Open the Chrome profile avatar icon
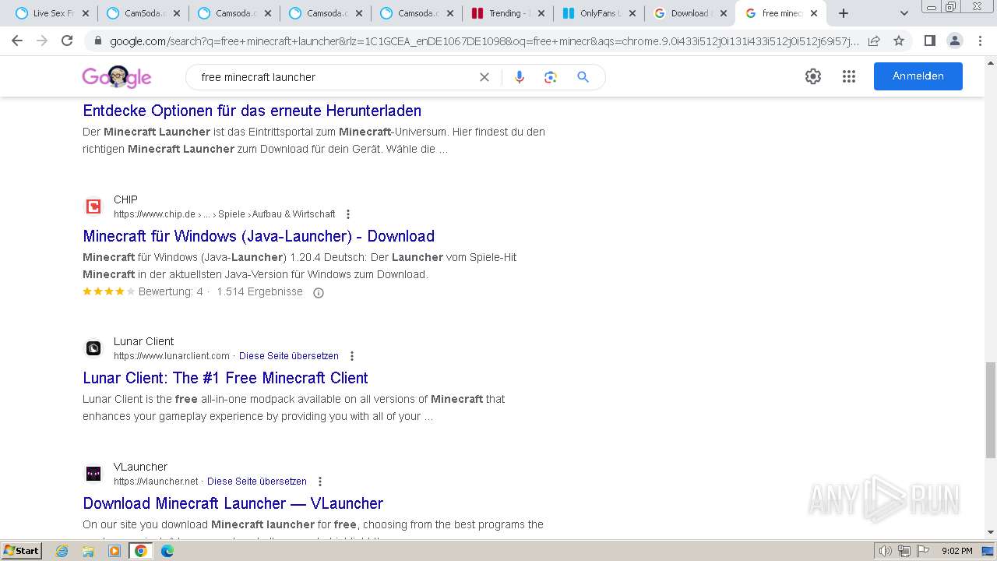 (954, 41)
